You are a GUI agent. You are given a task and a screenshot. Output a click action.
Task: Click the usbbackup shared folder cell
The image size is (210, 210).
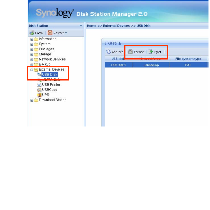tap(151, 65)
